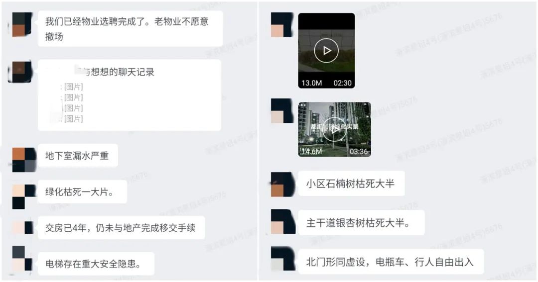Viewport: 538px width, 282px height.
Task: Tap avatar beside 地下室漏水严重 message
Action: coord(24,160)
